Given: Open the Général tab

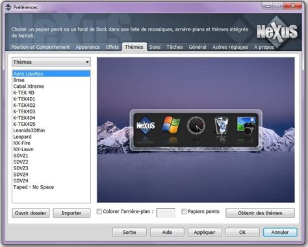Looking at the screenshot, I should click(198, 47).
